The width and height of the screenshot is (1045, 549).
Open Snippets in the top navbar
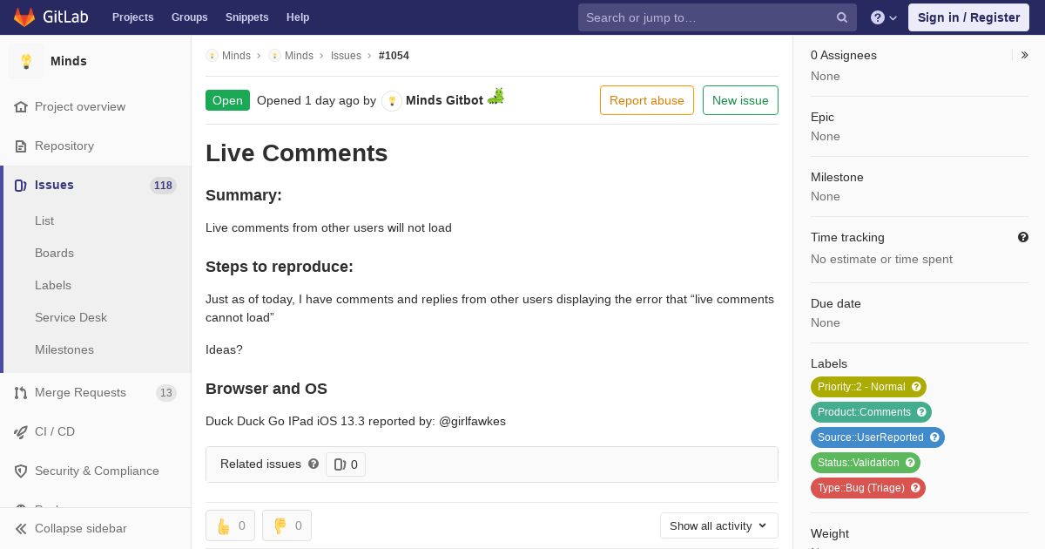coord(247,17)
